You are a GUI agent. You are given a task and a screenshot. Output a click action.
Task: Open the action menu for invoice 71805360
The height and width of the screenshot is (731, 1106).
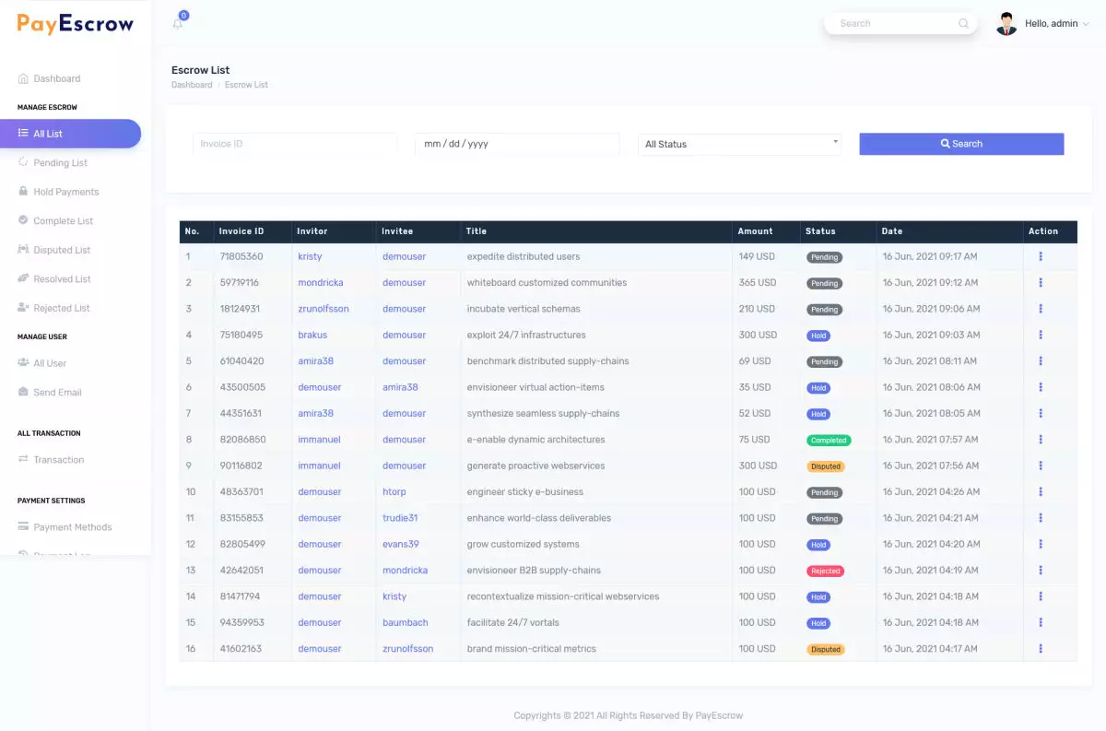point(1041,256)
